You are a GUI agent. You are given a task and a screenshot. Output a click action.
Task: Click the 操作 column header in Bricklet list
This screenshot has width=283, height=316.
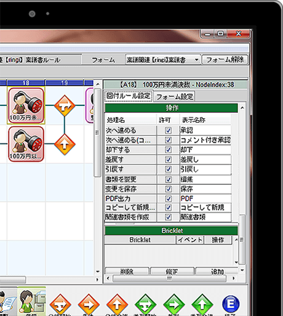(218, 240)
